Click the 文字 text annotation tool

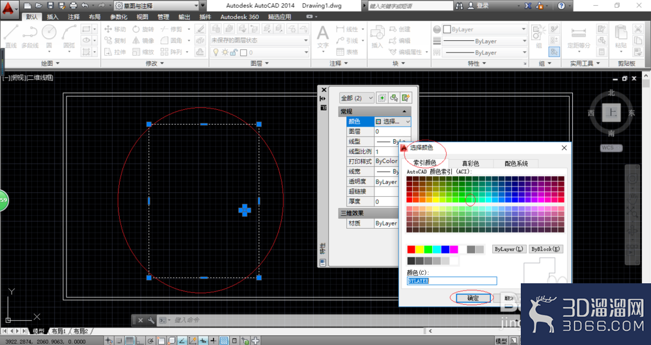point(323,36)
